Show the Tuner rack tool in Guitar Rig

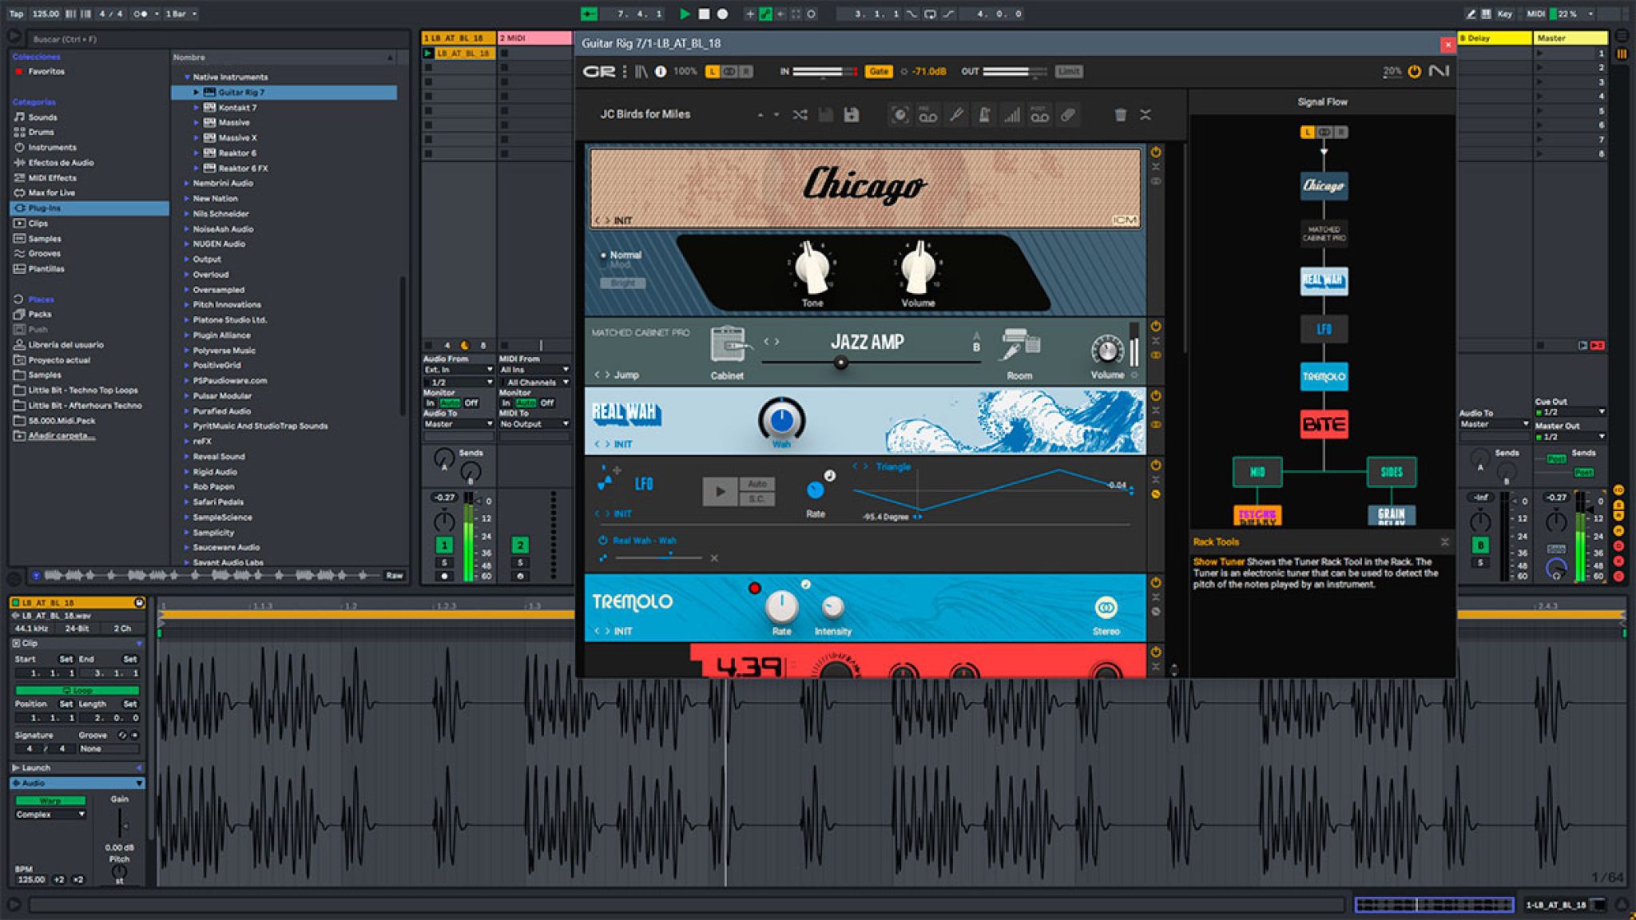[956, 115]
